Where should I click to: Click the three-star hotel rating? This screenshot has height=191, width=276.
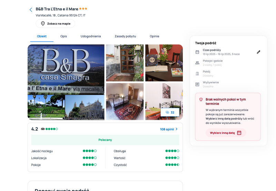coord(83,8)
